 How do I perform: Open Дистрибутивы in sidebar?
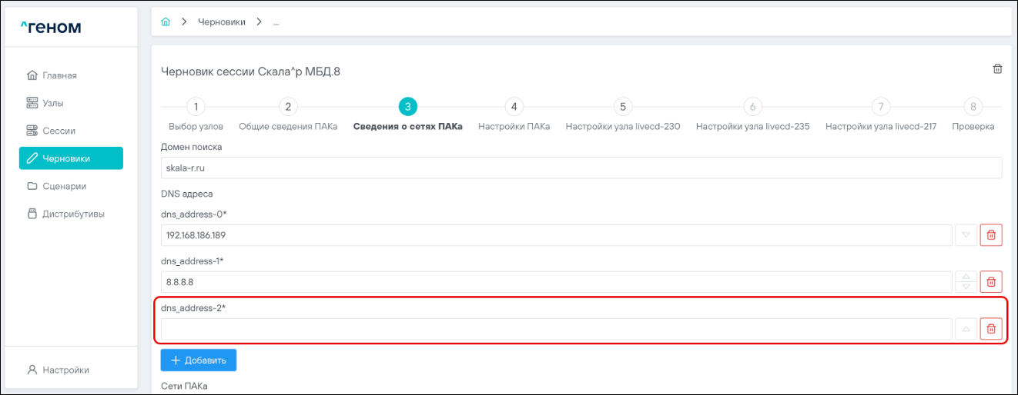[73, 214]
